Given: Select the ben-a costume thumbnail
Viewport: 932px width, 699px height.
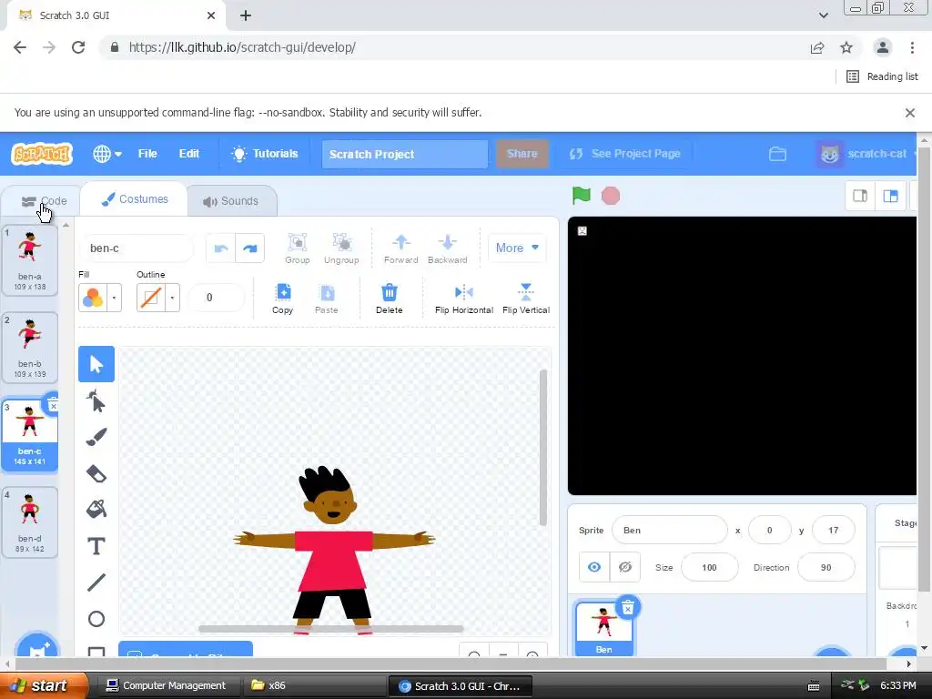Looking at the screenshot, I should coord(30,260).
